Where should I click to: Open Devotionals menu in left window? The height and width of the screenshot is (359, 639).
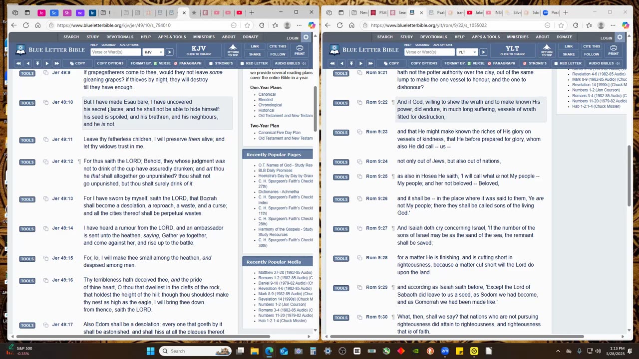pyautogui.click(x=120, y=37)
